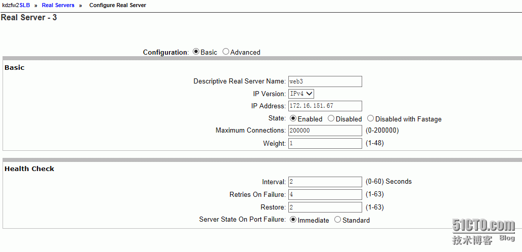Viewport: 522px width, 252px height.
Task: Select Immediate for Server State On Port Failure
Action: click(293, 220)
